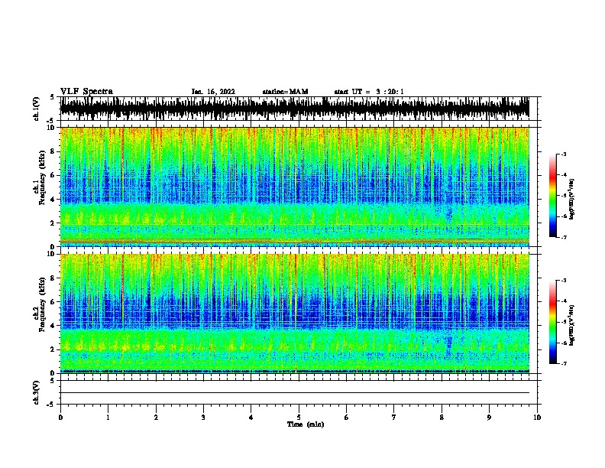Screen dimensions: 605x468
Task: Click the color scale bar beside ch.1 spectrogram
Action: point(553,196)
